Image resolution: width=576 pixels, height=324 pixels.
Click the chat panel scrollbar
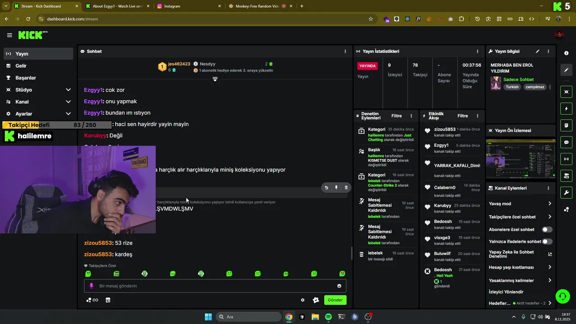352,253
